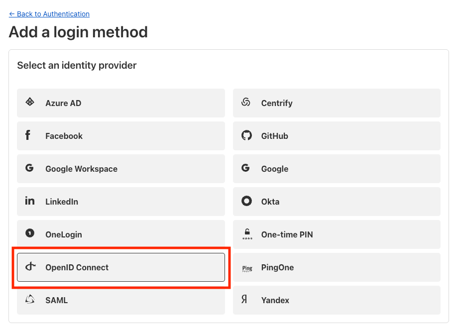Click the Okta ring icon
Image resolution: width=457 pixels, height=335 pixels.
[246, 201]
